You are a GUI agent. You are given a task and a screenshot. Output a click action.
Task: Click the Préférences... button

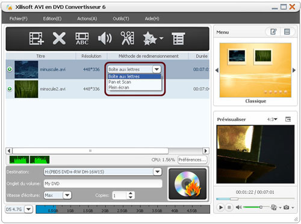(x=192, y=160)
